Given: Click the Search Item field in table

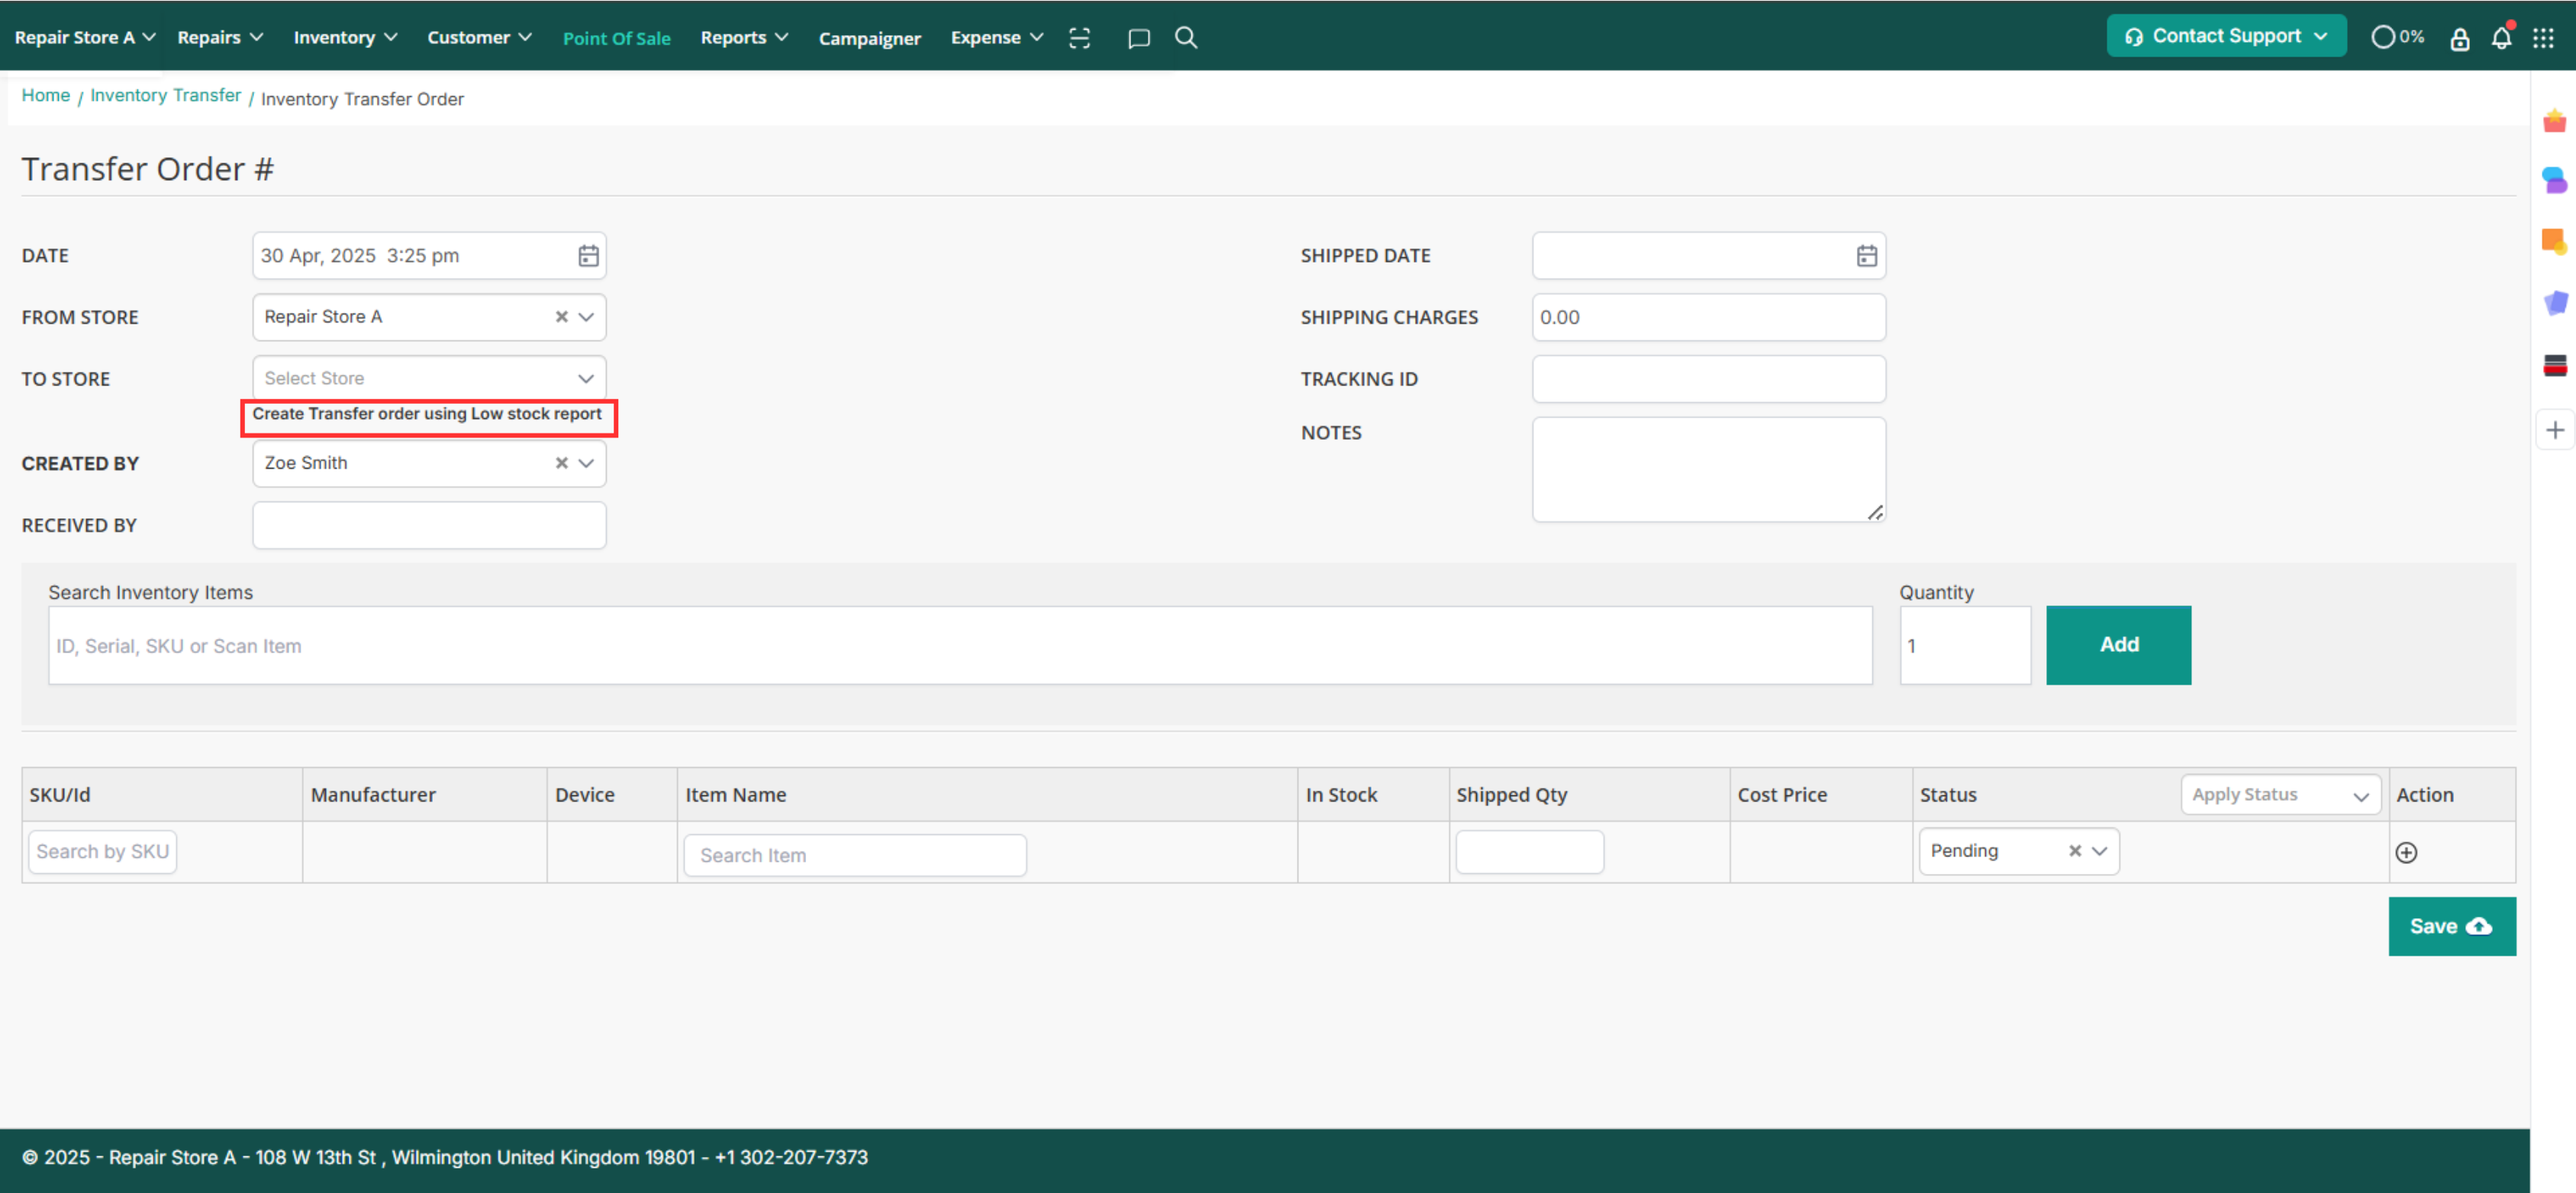Looking at the screenshot, I should click(x=854, y=856).
